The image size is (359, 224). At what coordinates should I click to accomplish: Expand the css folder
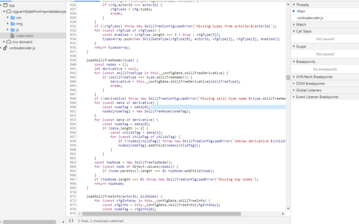7,17
